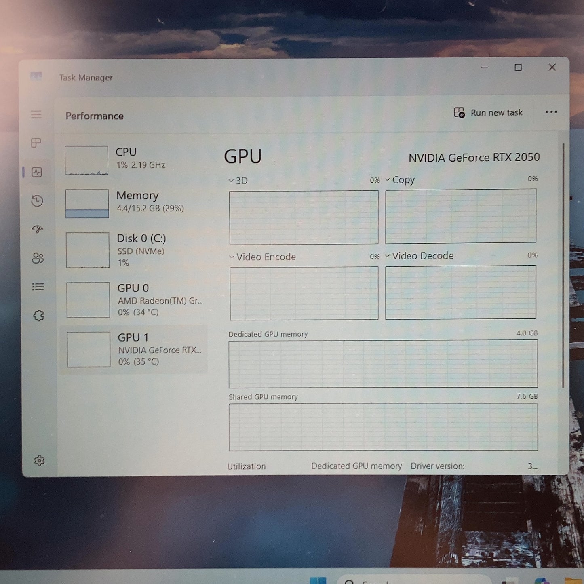Minimize the Task Manager window
The width and height of the screenshot is (584, 584).
[485, 67]
